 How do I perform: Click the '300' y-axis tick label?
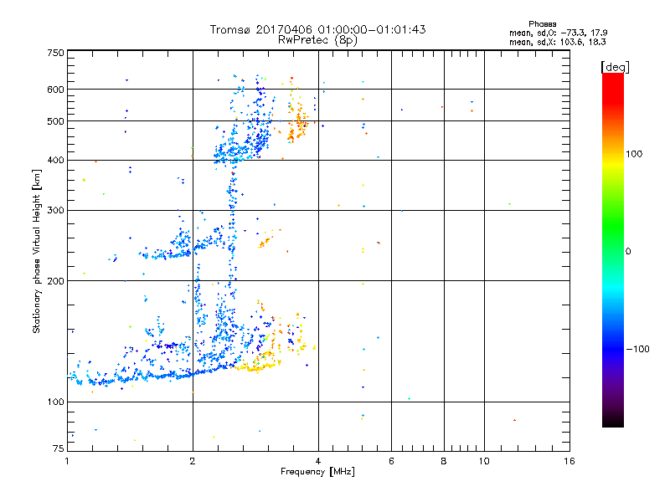55,211
